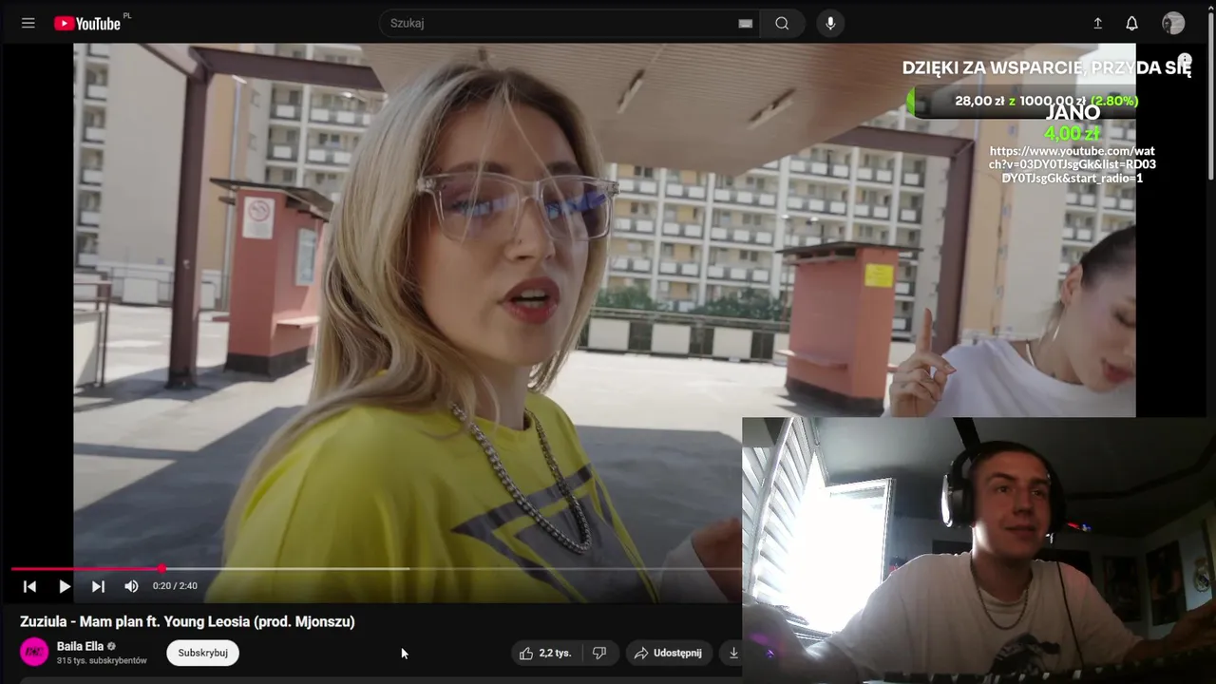Screen dimensions: 1216x684
Task: Click the Udostępnij share button
Action: click(668, 653)
